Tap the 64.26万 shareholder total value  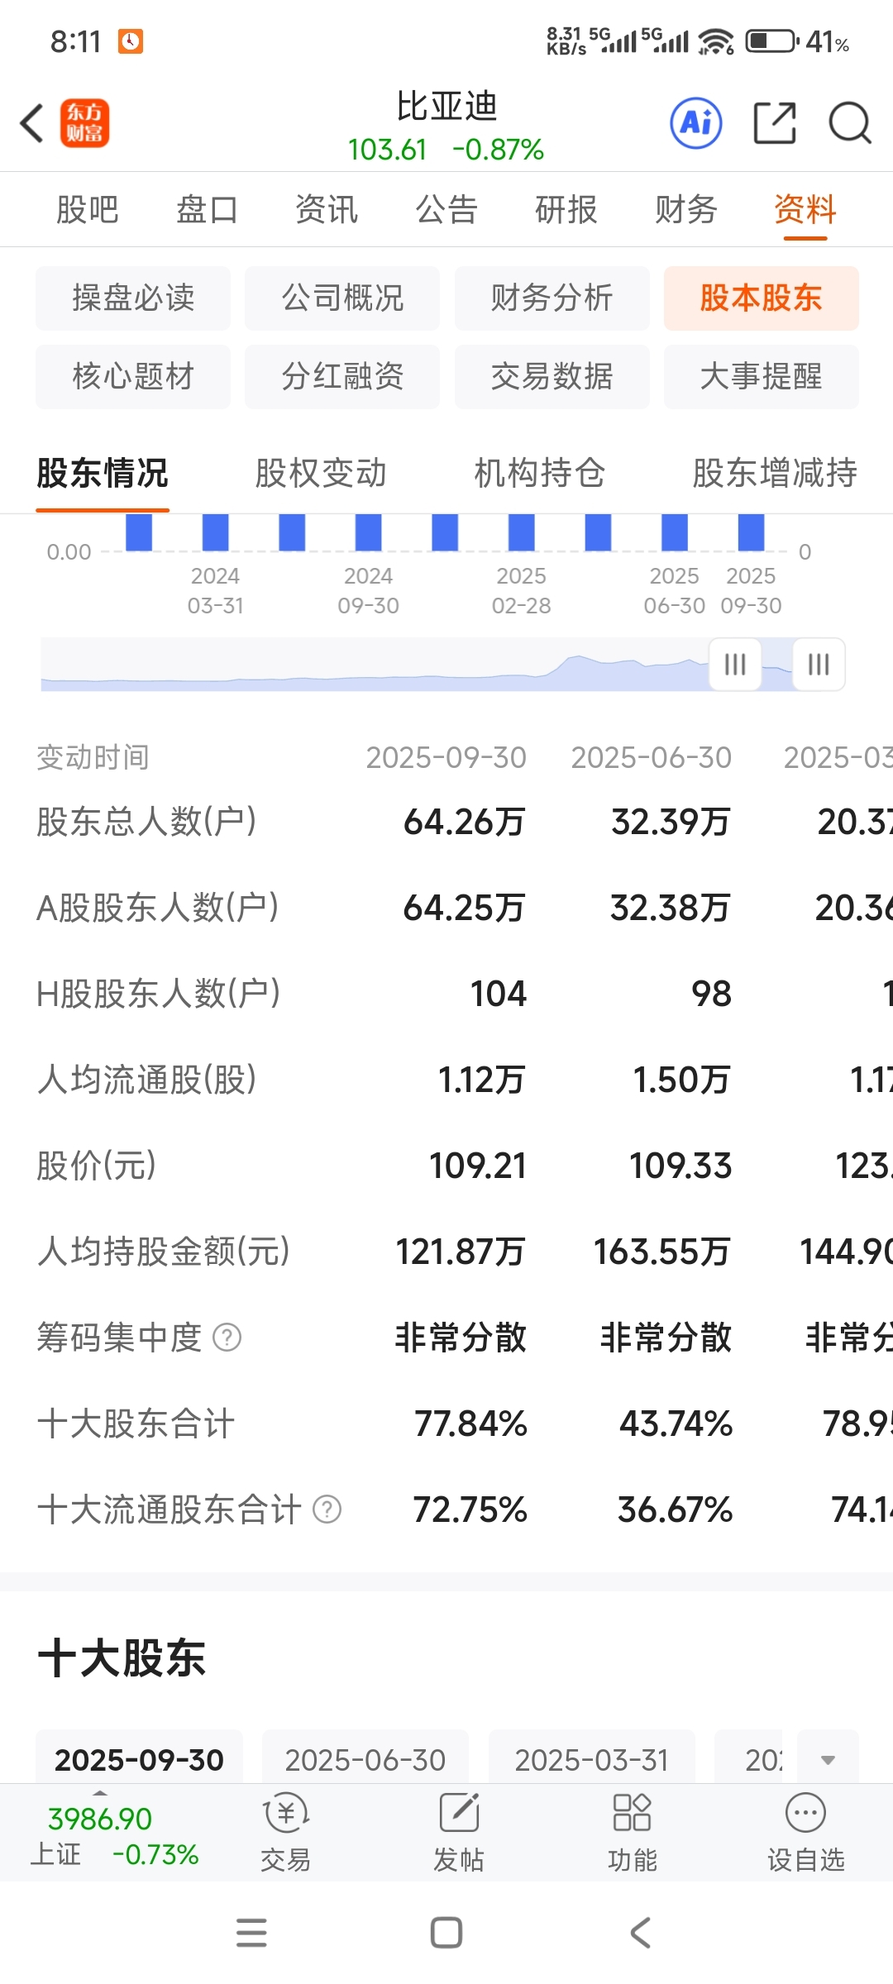pos(464,822)
